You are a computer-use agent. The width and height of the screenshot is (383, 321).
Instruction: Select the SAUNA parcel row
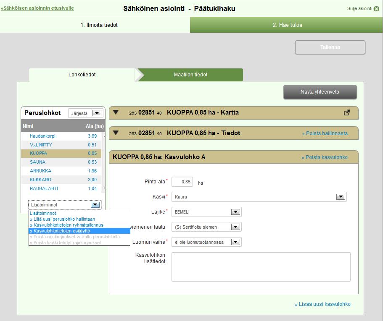point(61,162)
